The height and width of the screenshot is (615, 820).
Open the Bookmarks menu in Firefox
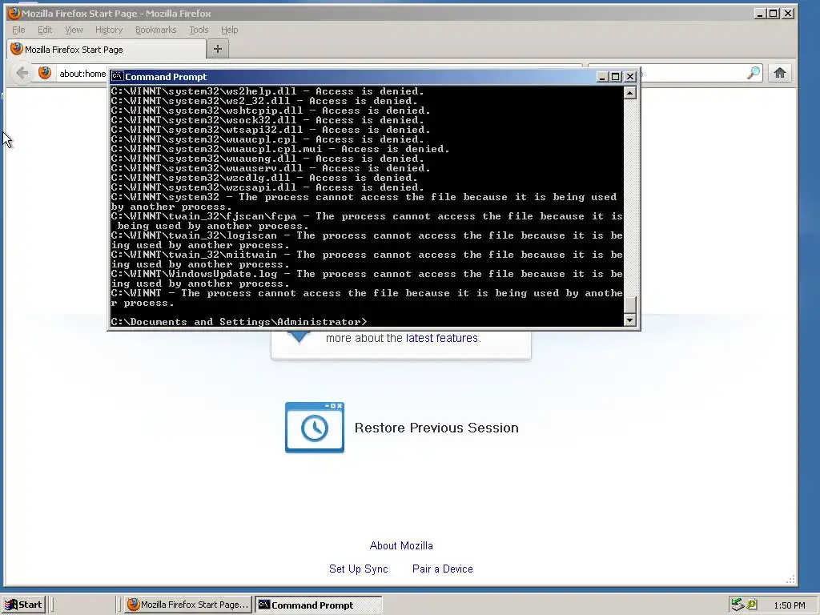(156, 30)
